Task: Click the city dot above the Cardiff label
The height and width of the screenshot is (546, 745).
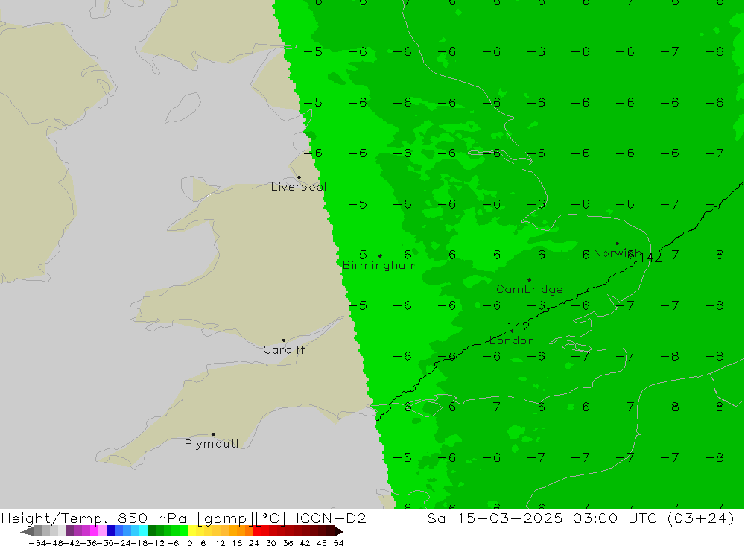Action: pyautogui.click(x=284, y=340)
